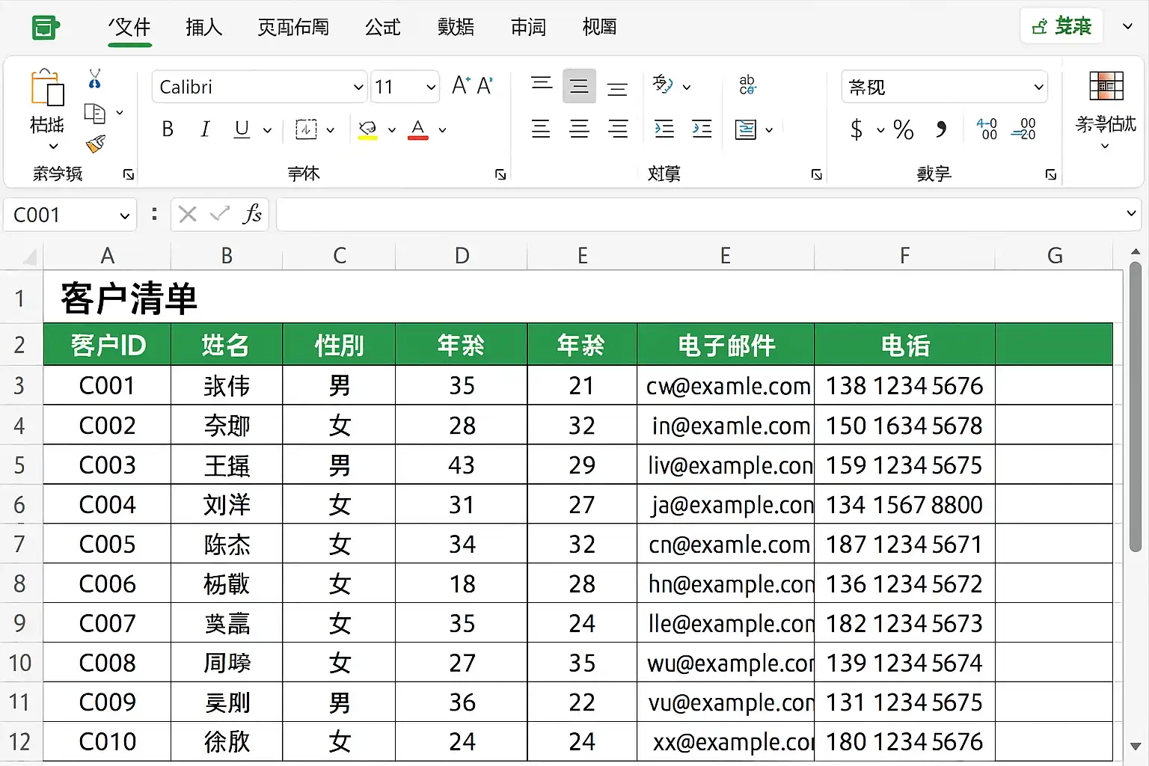Toggle italic formatting
The image size is (1149, 766).
(205, 129)
